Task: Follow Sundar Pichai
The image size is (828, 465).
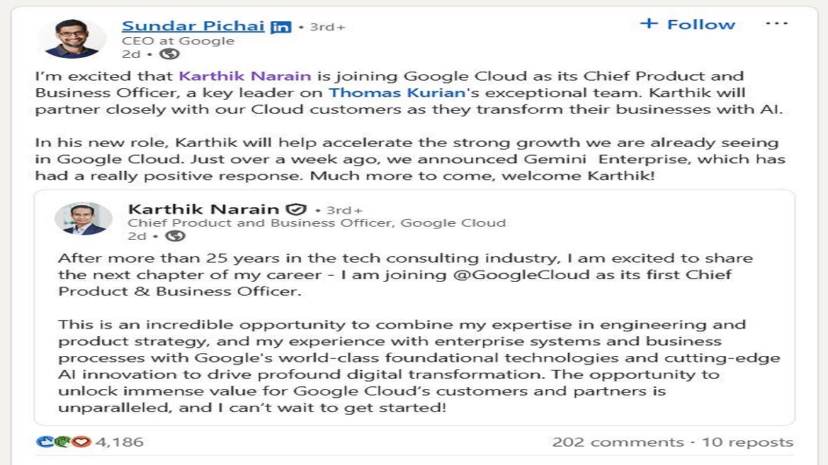Action: click(x=687, y=24)
